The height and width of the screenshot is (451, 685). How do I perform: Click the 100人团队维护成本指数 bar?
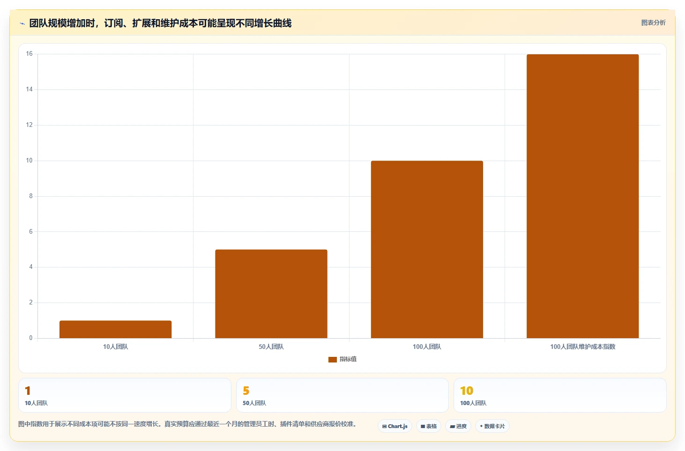(583, 196)
